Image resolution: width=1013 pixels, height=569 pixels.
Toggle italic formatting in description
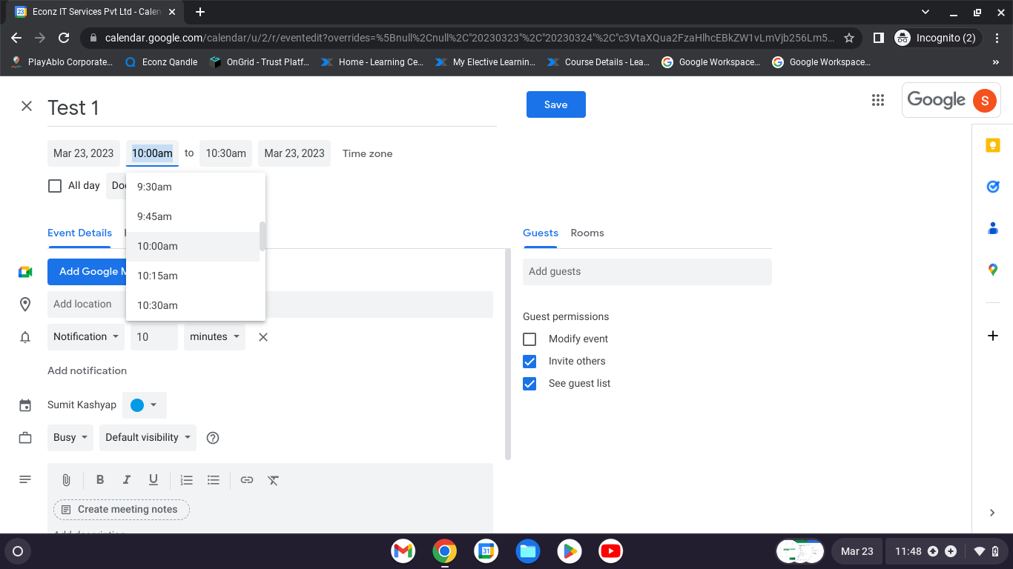coord(127,480)
